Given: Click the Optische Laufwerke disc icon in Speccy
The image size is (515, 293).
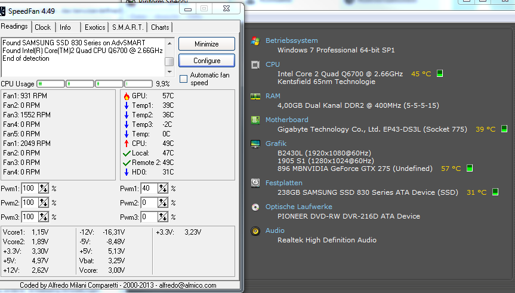Looking at the screenshot, I should [255, 207].
